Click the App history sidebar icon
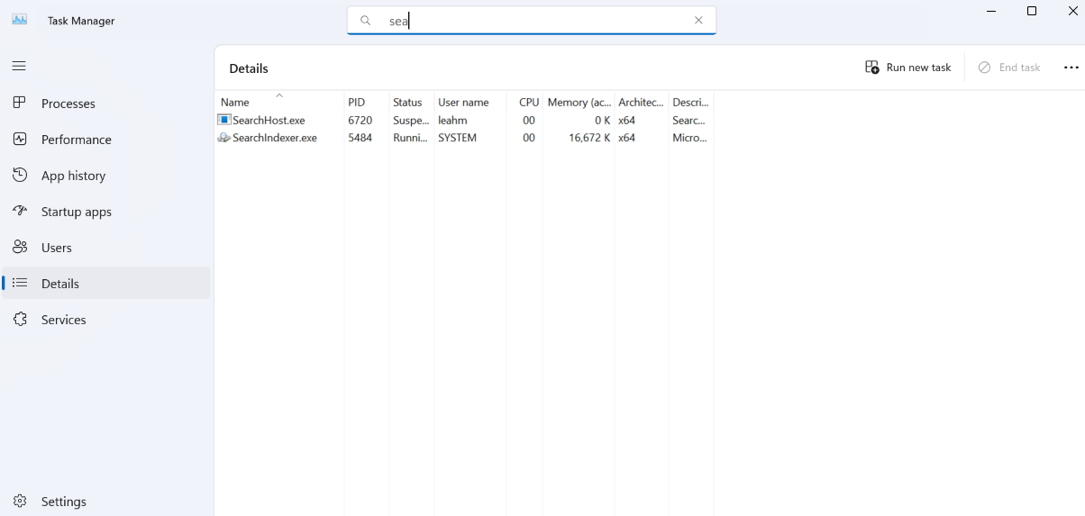Screen dimensions: 1085x516 tap(19, 175)
